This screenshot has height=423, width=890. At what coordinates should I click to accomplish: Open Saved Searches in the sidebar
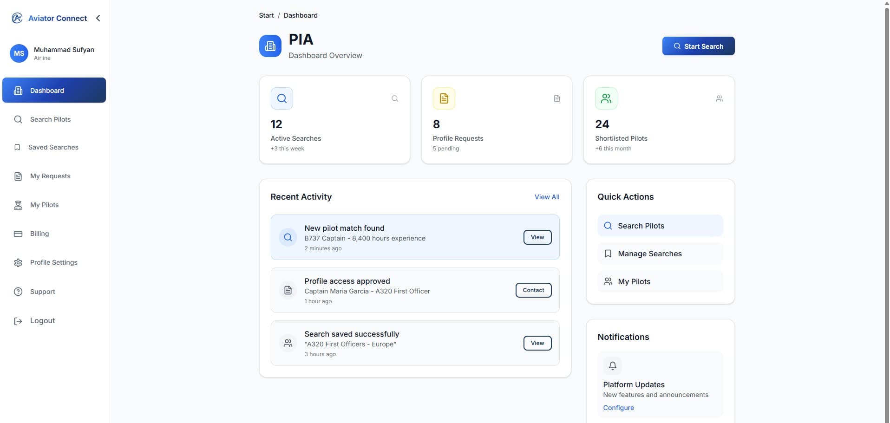point(53,147)
